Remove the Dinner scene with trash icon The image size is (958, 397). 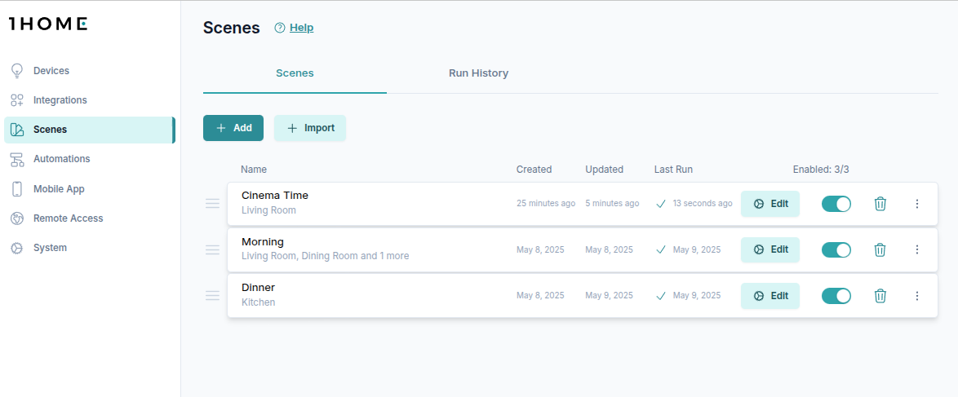(880, 296)
